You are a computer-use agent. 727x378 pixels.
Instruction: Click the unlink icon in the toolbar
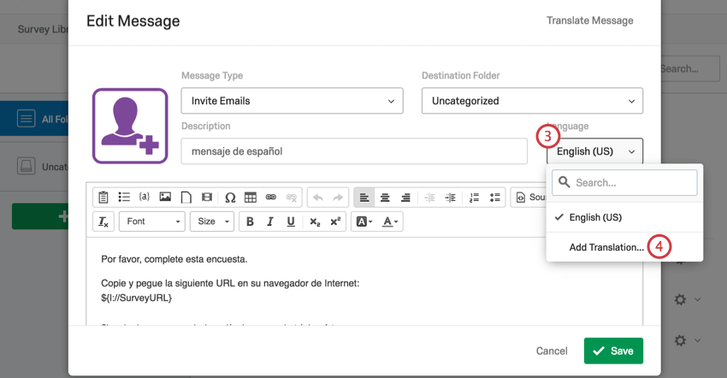coord(291,198)
